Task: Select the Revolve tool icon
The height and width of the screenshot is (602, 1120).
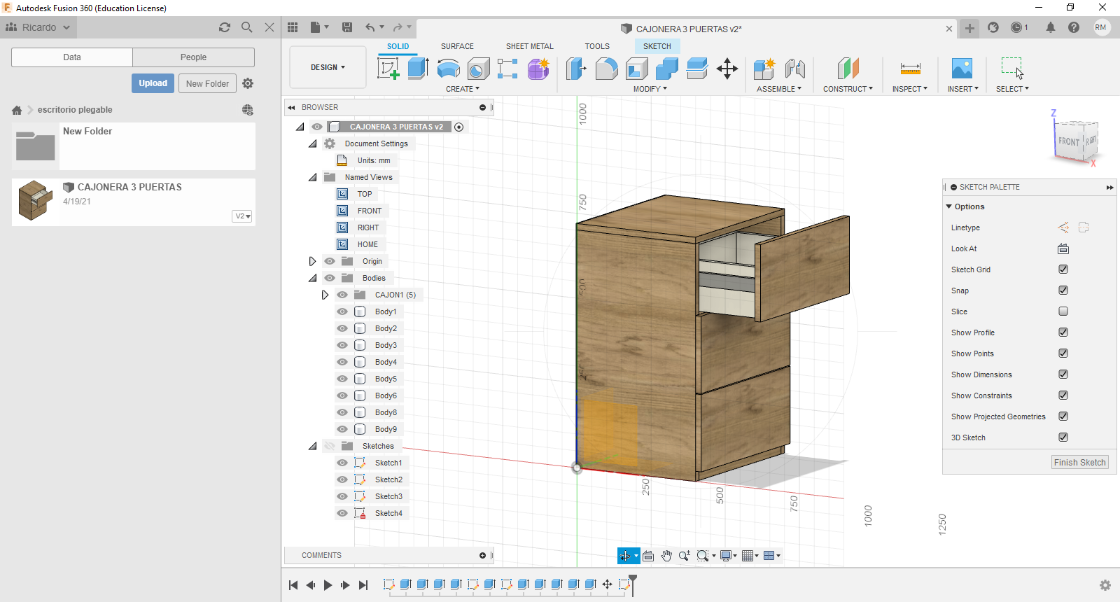Action: coord(448,69)
